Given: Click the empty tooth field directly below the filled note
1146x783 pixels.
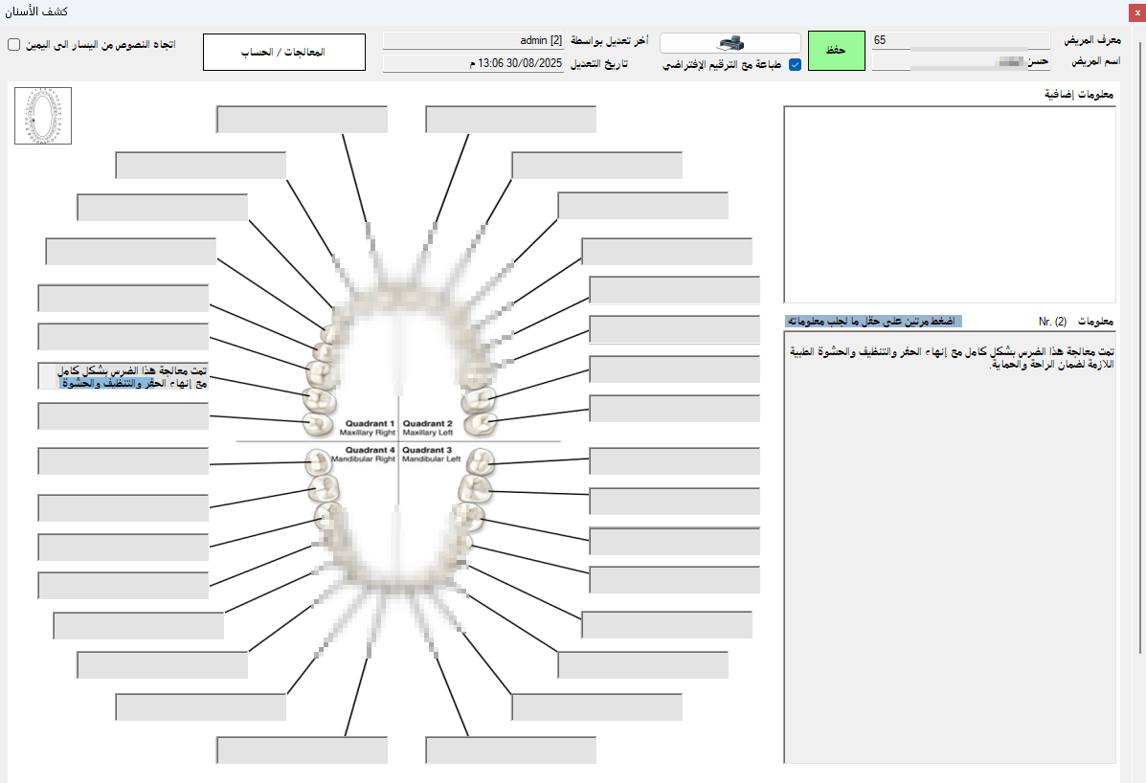Looking at the screenshot, I should [x=123, y=416].
